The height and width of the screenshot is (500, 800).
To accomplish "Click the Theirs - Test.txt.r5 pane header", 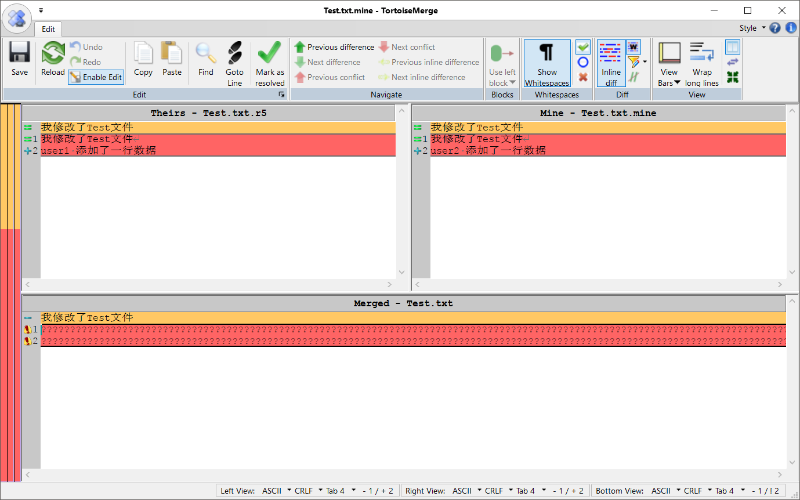I will coord(209,113).
